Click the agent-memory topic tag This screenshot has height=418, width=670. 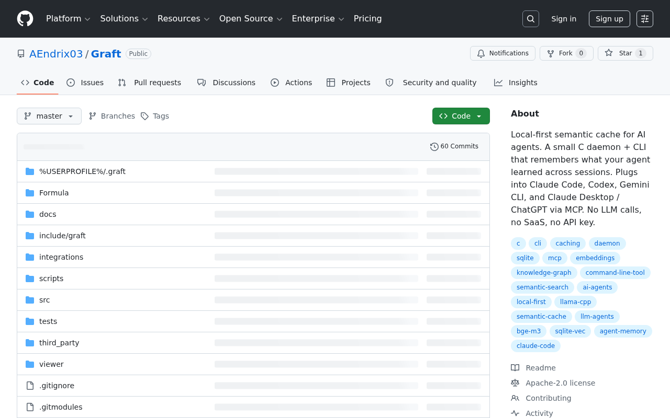point(623,331)
